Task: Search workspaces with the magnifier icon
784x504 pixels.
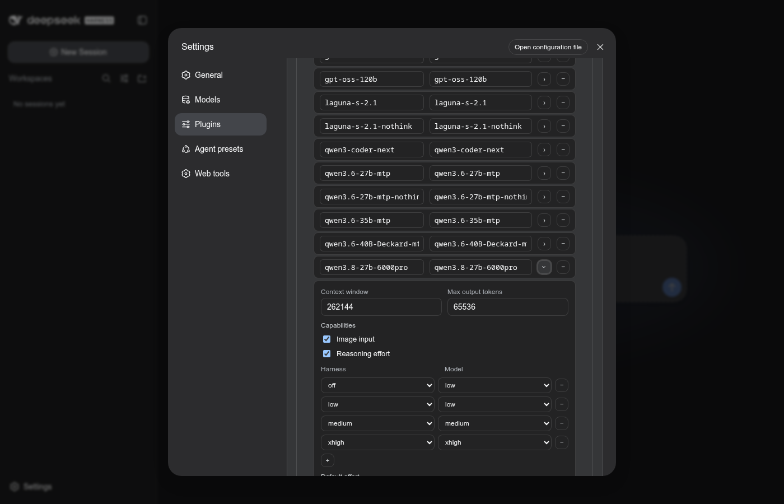Action: click(106, 78)
